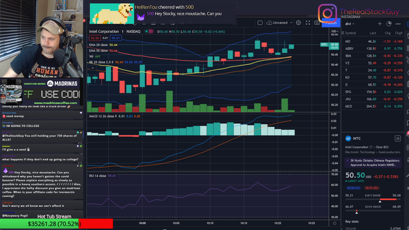Select ABBV row in watchlist
The image size is (409, 230).
374,49
